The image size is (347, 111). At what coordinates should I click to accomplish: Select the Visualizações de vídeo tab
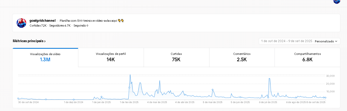[x=45, y=57]
